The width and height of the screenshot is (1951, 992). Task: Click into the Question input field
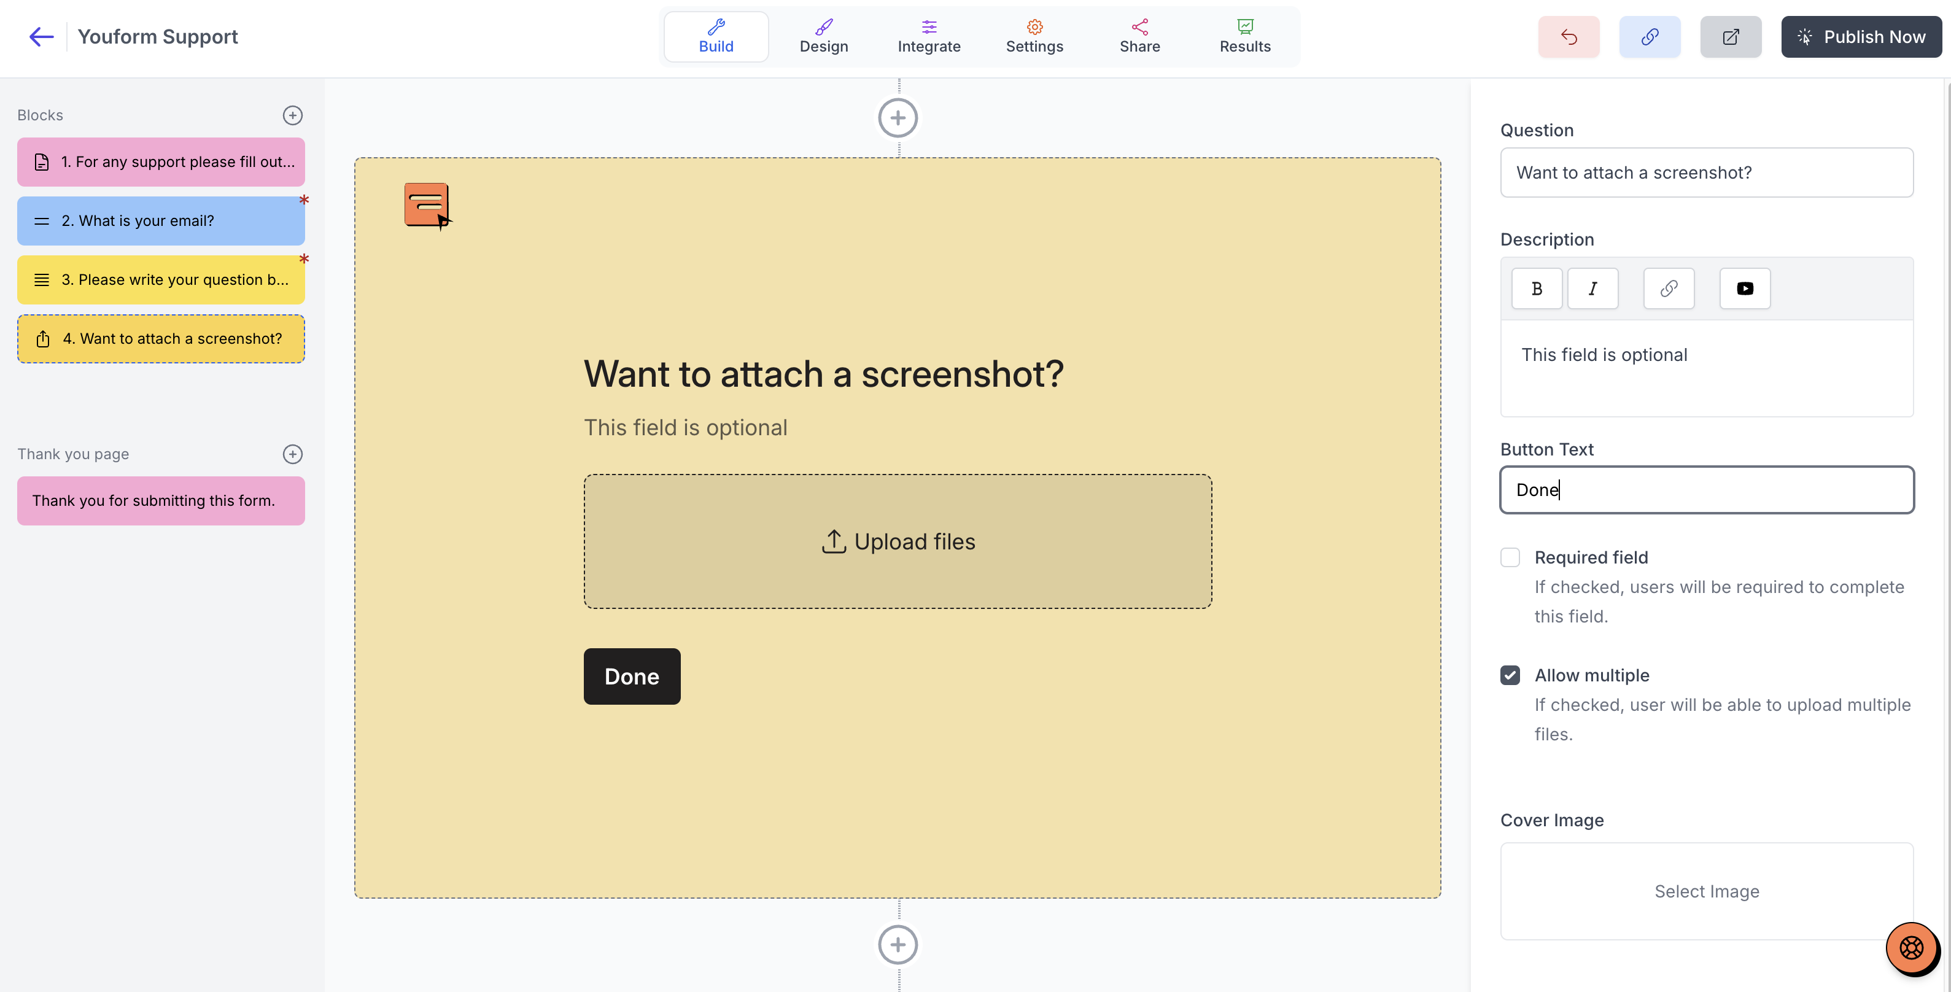1707,172
